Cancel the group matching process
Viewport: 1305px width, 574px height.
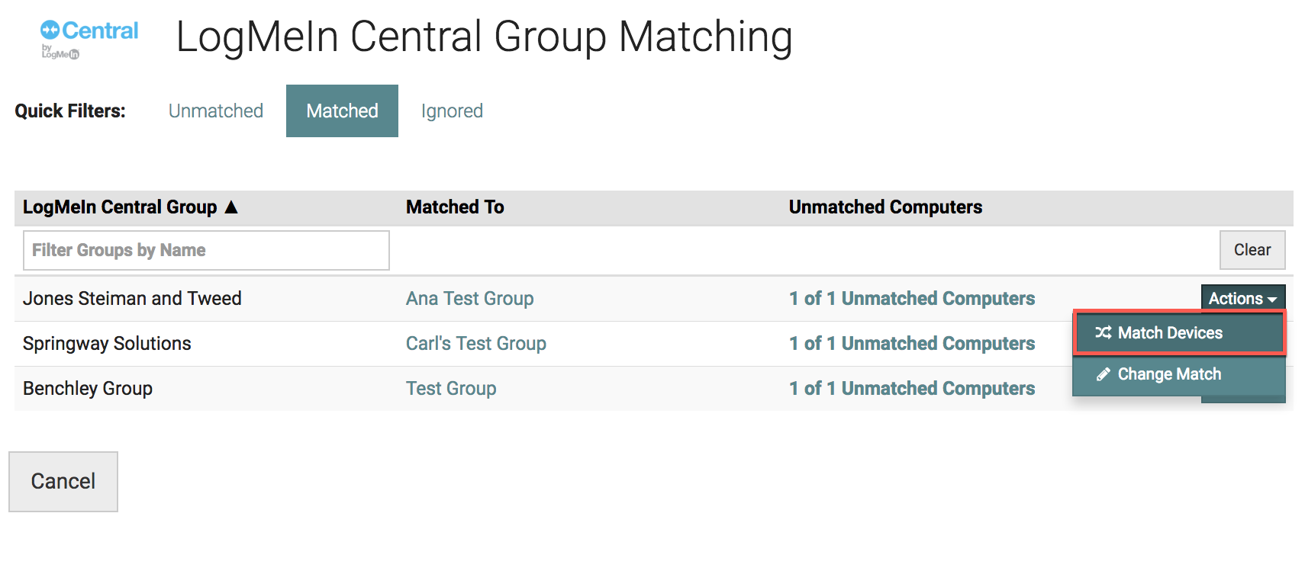tap(63, 481)
